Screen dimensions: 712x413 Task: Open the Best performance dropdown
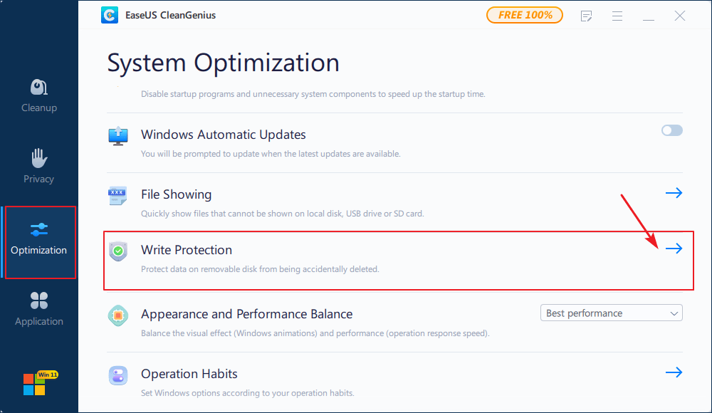(611, 313)
